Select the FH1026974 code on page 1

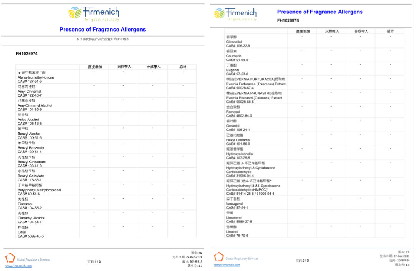coord(27,54)
